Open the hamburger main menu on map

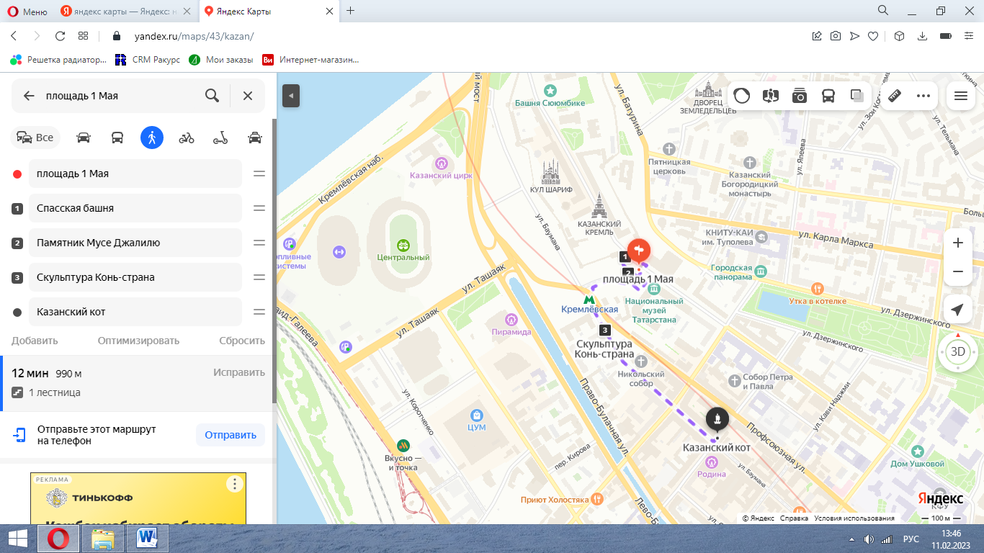pos(960,96)
